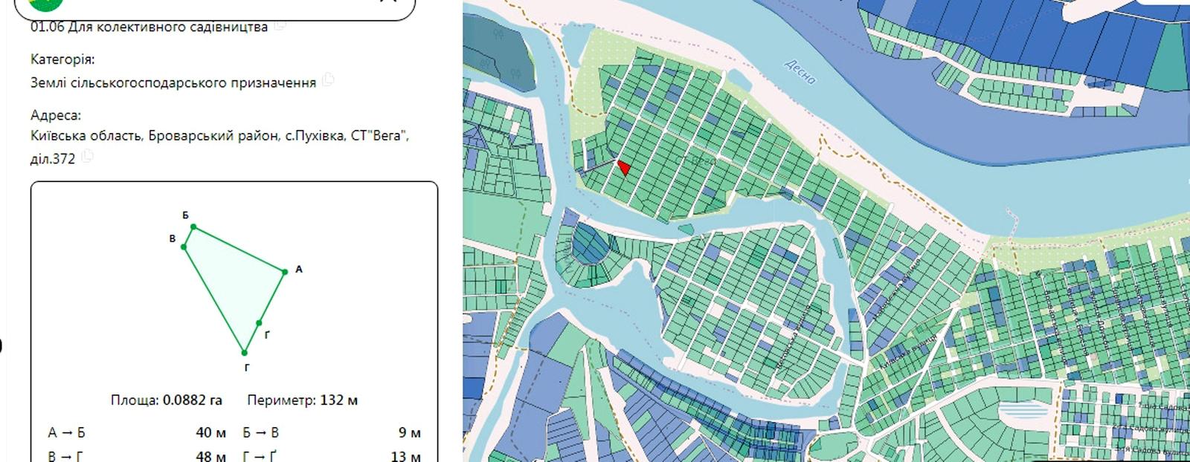The image size is (1190, 462).
Task: Select the 'Б → В' 9 м side row
Action: pyautogui.click(x=331, y=432)
